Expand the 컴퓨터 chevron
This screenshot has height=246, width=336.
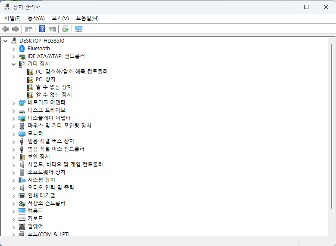pyautogui.click(x=13, y=212)
